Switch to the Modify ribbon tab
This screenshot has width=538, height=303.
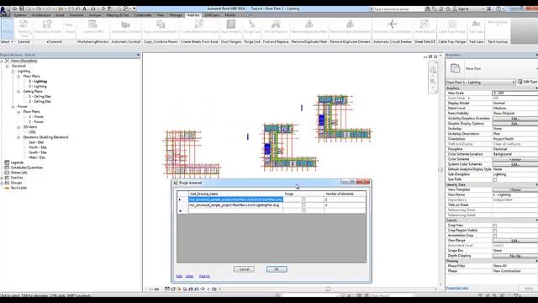tap(230, 15)
